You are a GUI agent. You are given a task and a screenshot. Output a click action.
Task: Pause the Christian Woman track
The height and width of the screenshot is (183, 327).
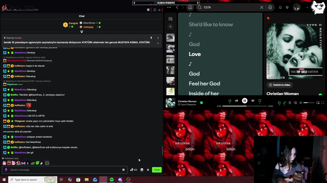pos(244,101)
